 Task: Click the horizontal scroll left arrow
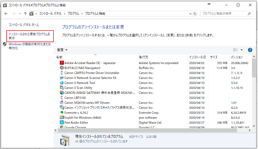point(56,130)
